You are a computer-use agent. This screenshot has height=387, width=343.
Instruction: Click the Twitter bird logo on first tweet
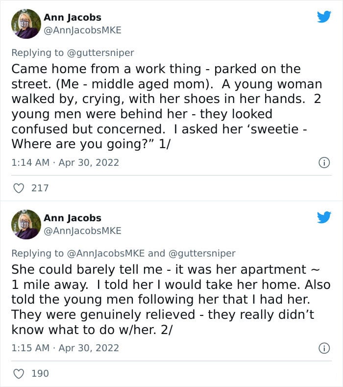[324, 17]
